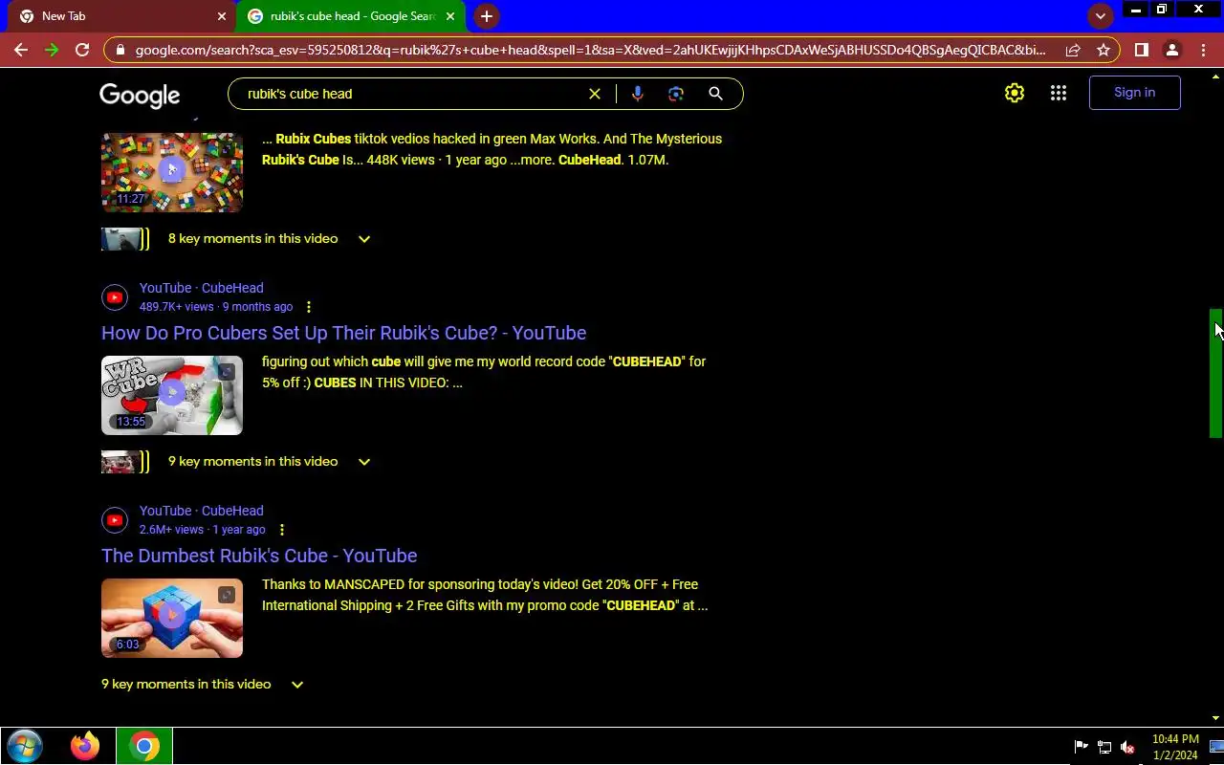Viewport: 1224px width, 765px height.
Task: Open the Google apps grid
Action: (1059, 93)
